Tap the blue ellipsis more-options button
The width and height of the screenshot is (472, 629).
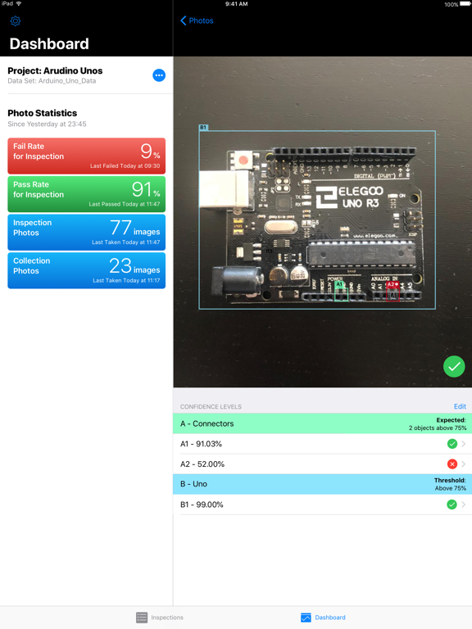pos(159,75)
